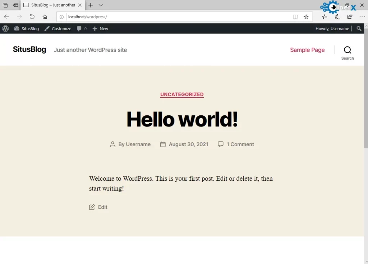The image size is (368, 264).
Task: Open the SitusBlog dashboard menu in admin bar
Action: [x=26, y=29]
